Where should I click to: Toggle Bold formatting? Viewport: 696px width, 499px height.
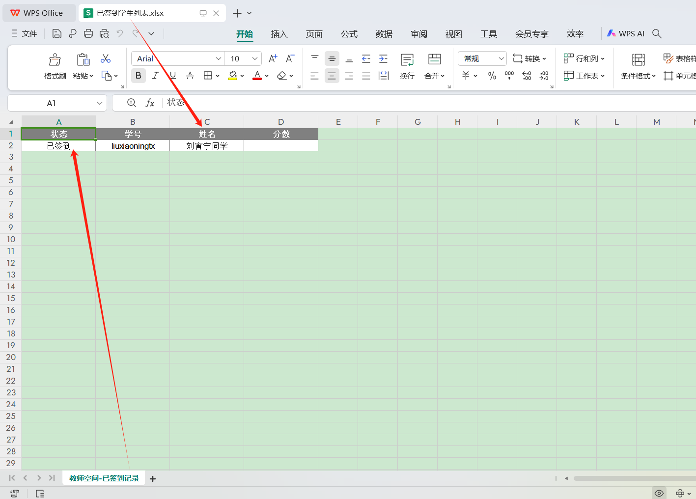pos(139,76)
